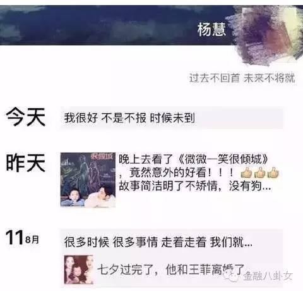303x291 pixels.
Task: Click the first thumbs-up emoji in yesterday's post
Action: pos(246,173)
